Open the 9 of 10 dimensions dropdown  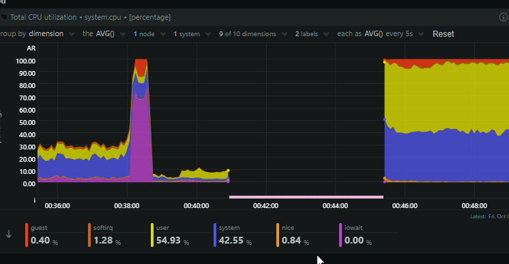253,34
